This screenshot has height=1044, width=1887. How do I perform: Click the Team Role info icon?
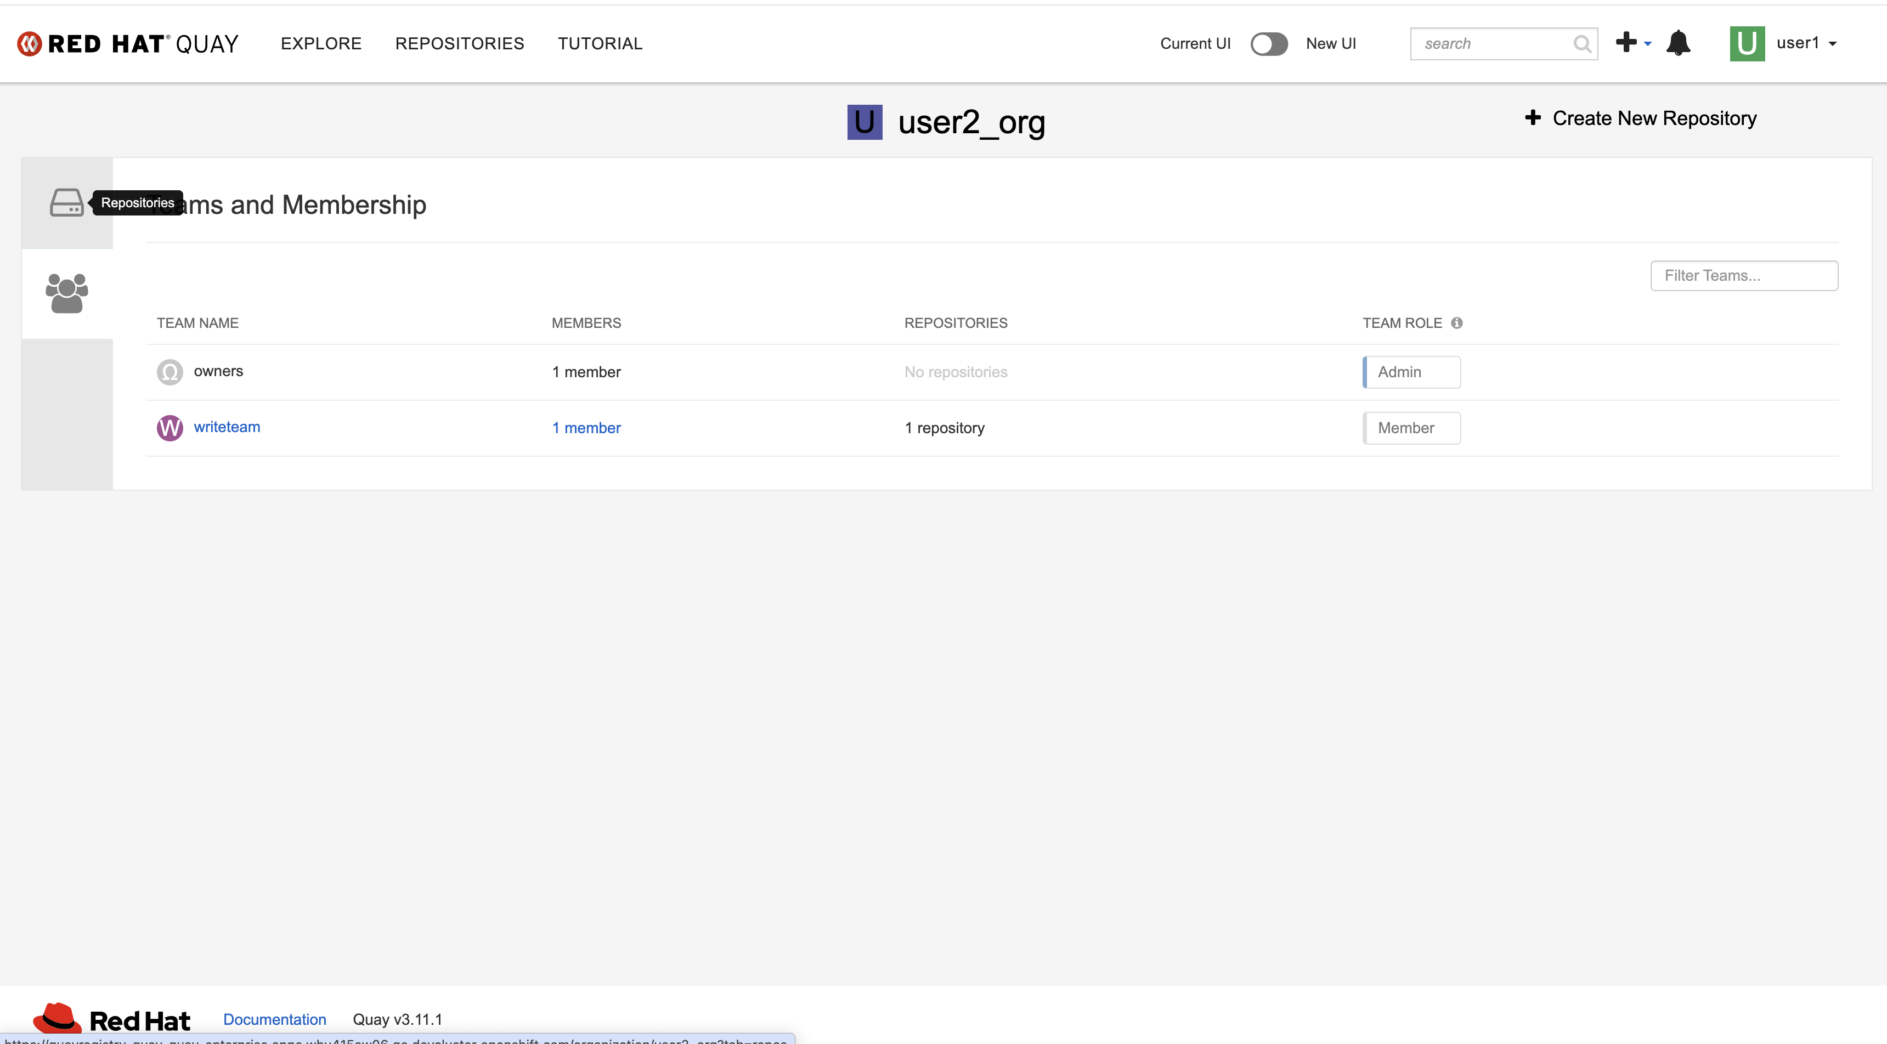[1456, 323]
